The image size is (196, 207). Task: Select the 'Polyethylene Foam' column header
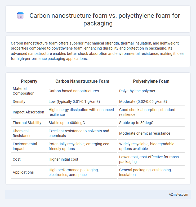click(x=151, y=81)
